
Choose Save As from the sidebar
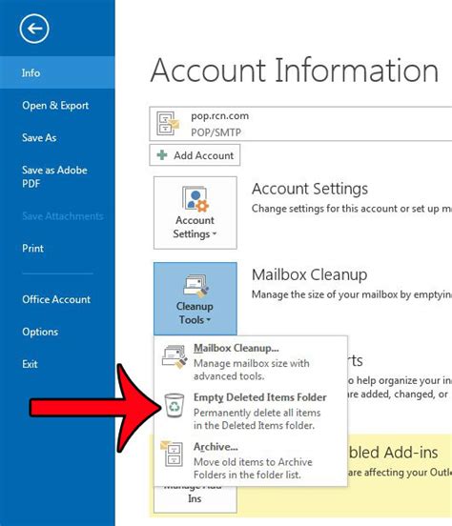click(39, 137)
